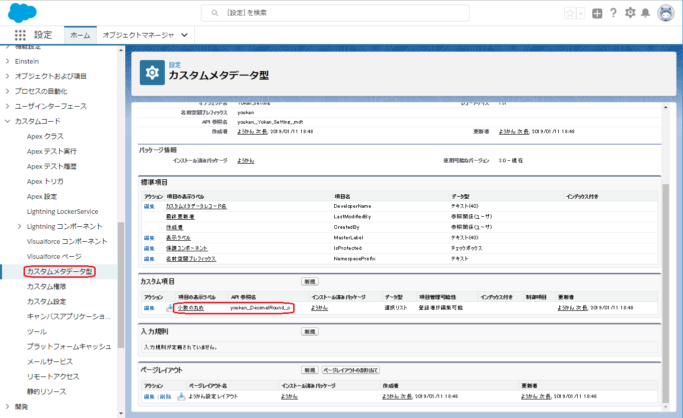
Task: Open Visualforce ページ in sidebar
Action: (54, 256)
